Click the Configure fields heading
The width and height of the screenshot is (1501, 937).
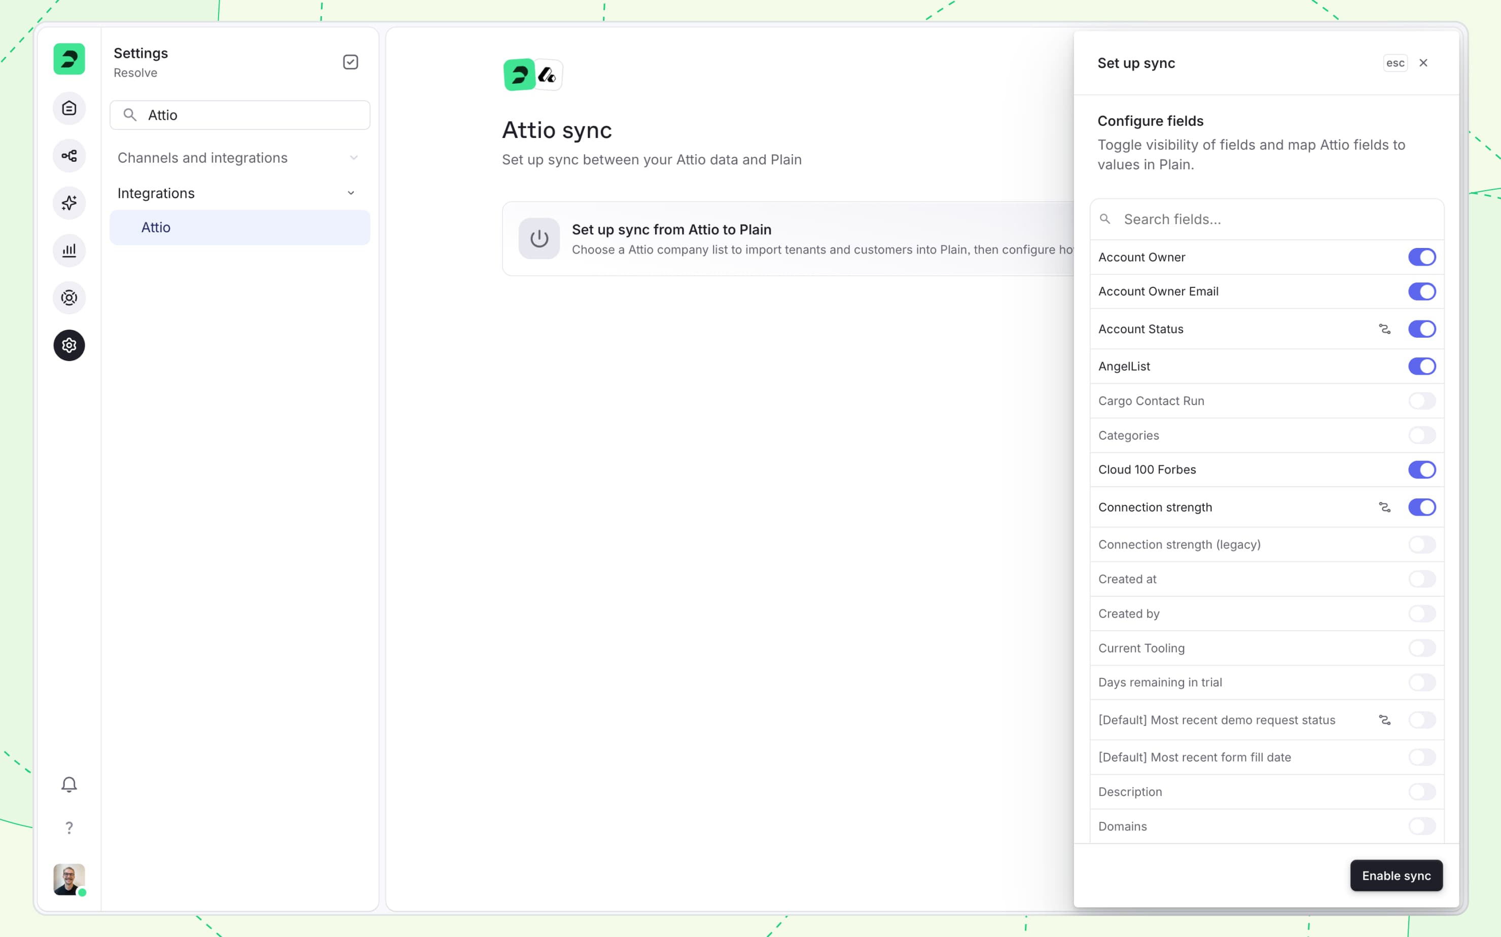pos(1150,121)
